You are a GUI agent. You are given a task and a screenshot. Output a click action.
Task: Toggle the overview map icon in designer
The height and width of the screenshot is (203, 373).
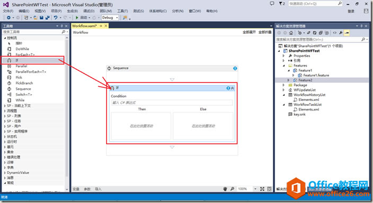[x=269, y=189]
